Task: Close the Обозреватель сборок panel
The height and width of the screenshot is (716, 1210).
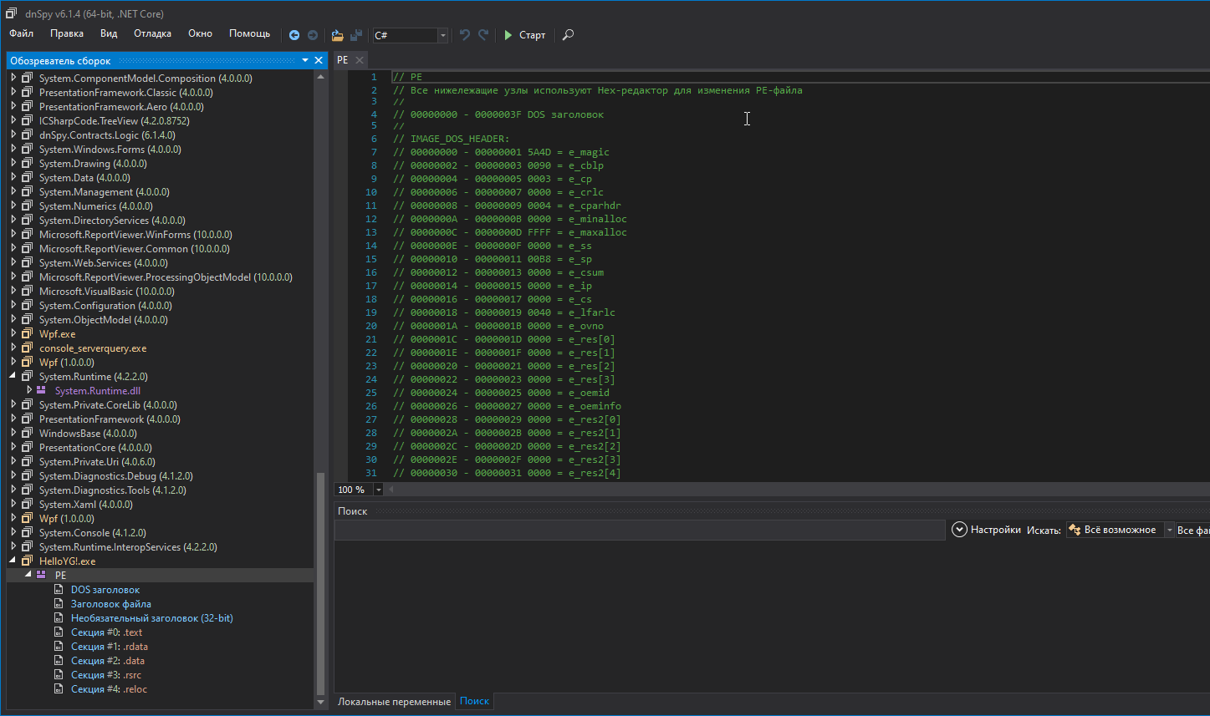Action: 318,60
